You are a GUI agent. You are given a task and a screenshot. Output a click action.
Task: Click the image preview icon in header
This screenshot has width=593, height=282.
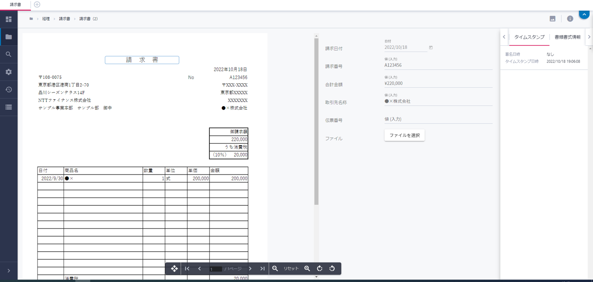[x=553, y=19]
